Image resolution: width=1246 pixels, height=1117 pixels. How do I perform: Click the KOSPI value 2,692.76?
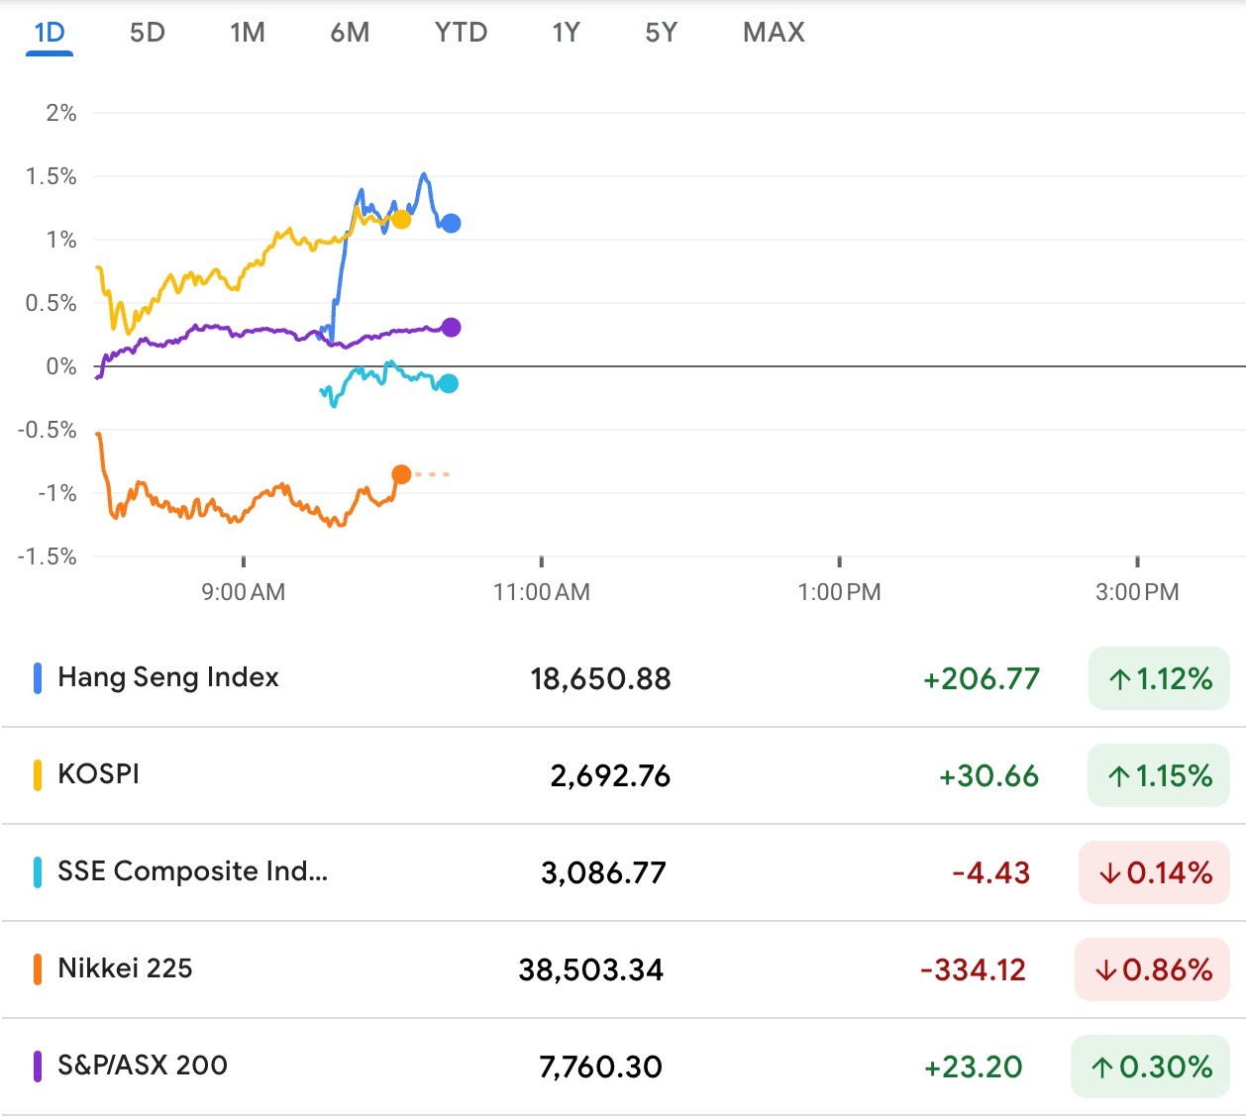[x=610, y=776]
